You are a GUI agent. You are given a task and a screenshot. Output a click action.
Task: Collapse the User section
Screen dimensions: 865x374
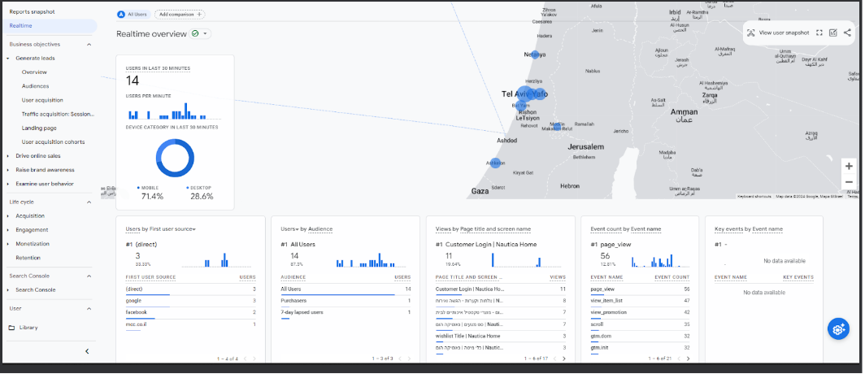pyautogui.click(x=89, y=309)
